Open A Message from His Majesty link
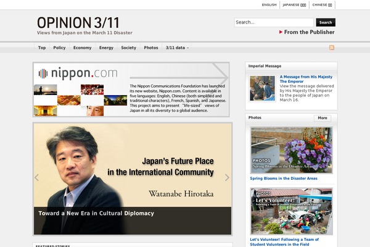The width and height of the screenshot is (370, 247). [x=306, y=79]
